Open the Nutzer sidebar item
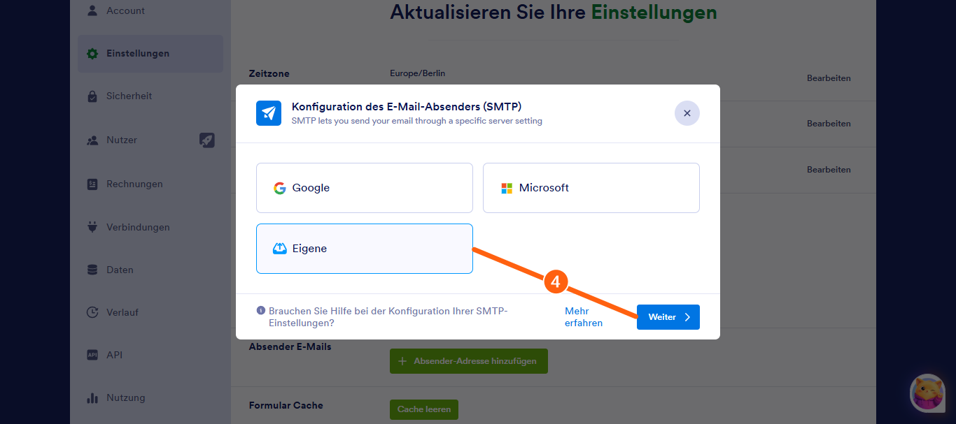 150,140
